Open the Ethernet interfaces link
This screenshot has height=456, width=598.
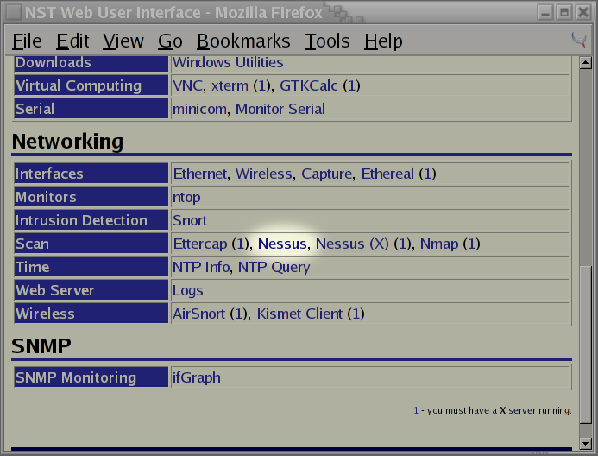click(x=200, y=174)
